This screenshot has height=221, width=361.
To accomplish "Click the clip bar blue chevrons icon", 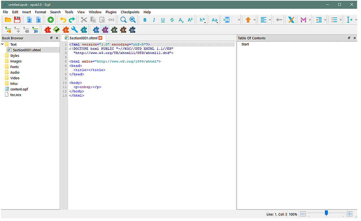I will [x=35, y=30].
